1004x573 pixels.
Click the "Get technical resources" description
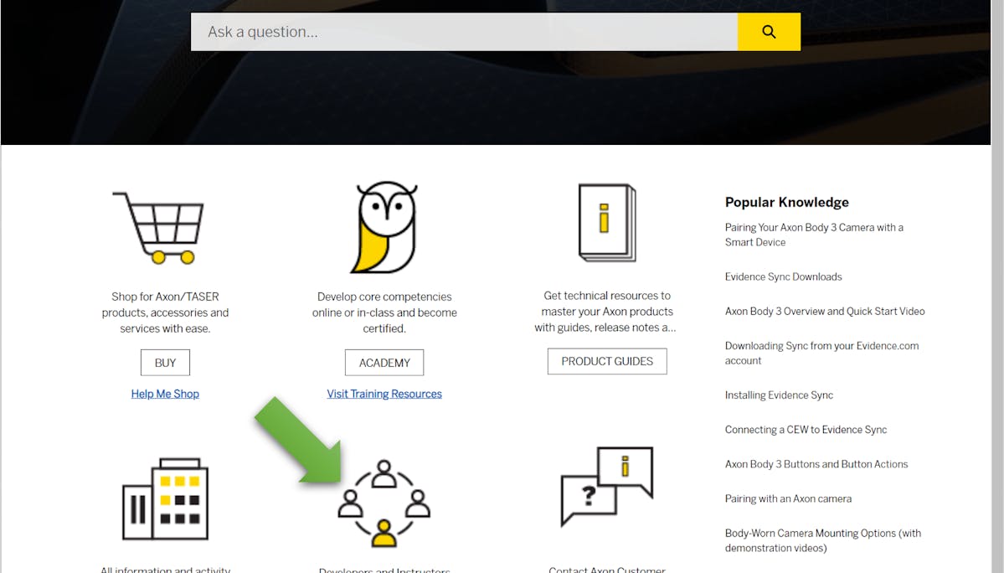pos(607,311)
